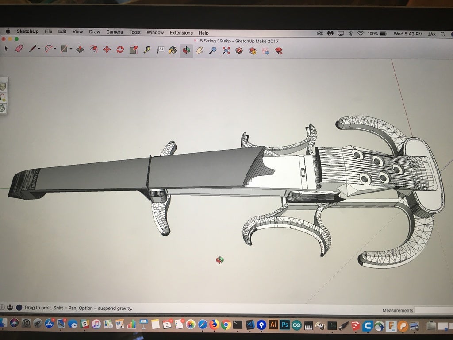This screenshot has width=453, height=340.
Task: Open the SketchUp application menu
Action: [27, 31]
